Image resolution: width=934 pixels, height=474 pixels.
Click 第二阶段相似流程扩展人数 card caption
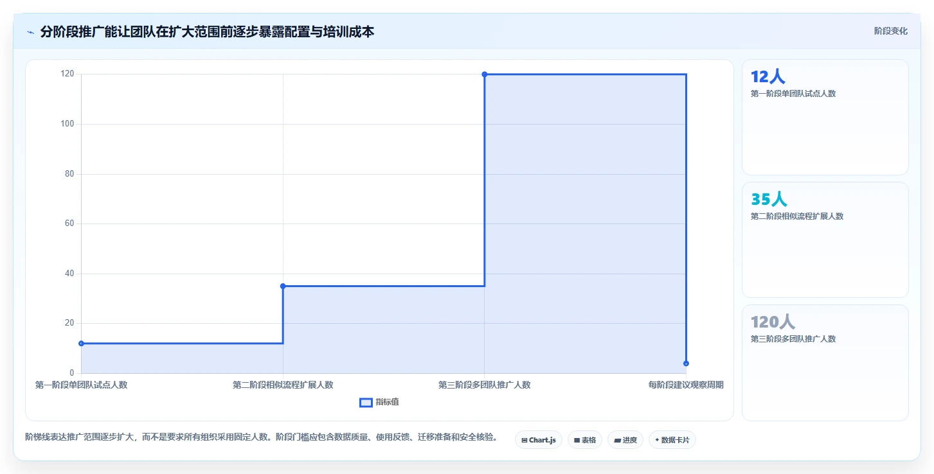click(x=797, y=216)
